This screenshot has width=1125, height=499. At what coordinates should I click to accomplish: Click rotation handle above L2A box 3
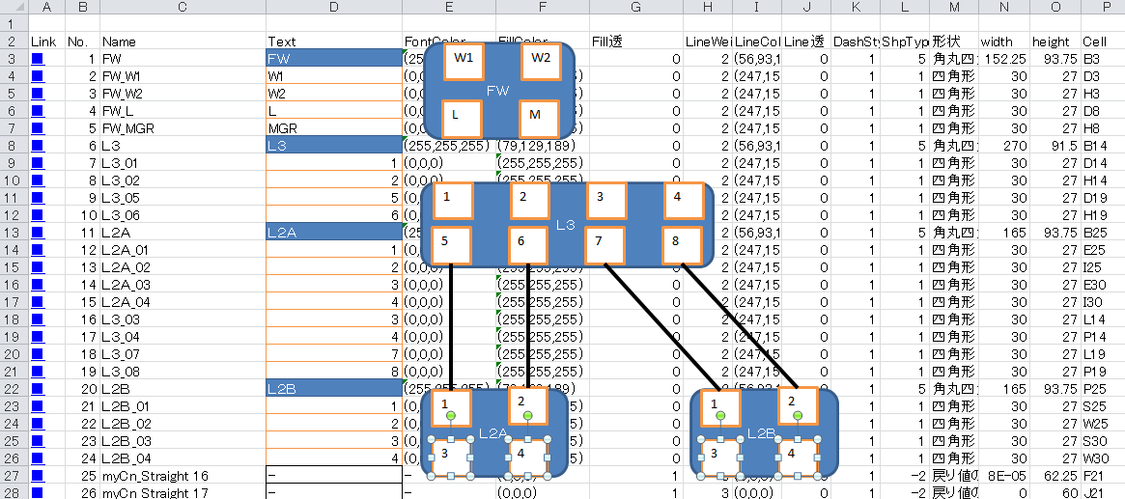coord(451,416)
